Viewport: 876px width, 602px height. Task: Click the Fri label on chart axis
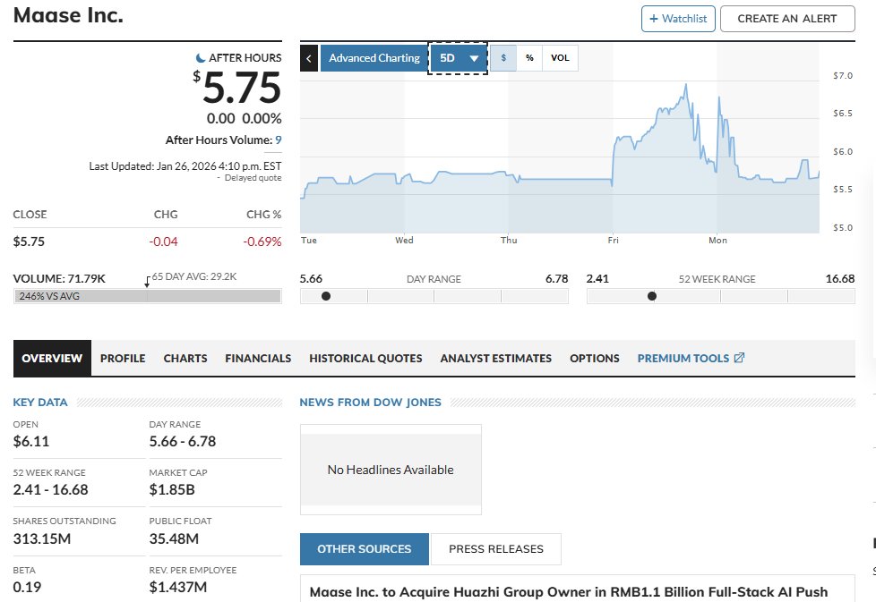click(x=613, y=241)
